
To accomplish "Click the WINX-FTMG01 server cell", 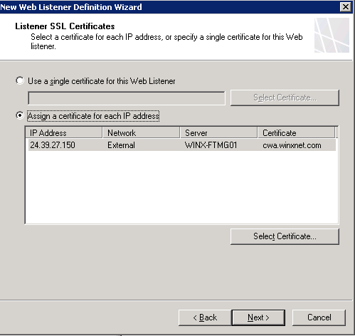I will [211, 145].
